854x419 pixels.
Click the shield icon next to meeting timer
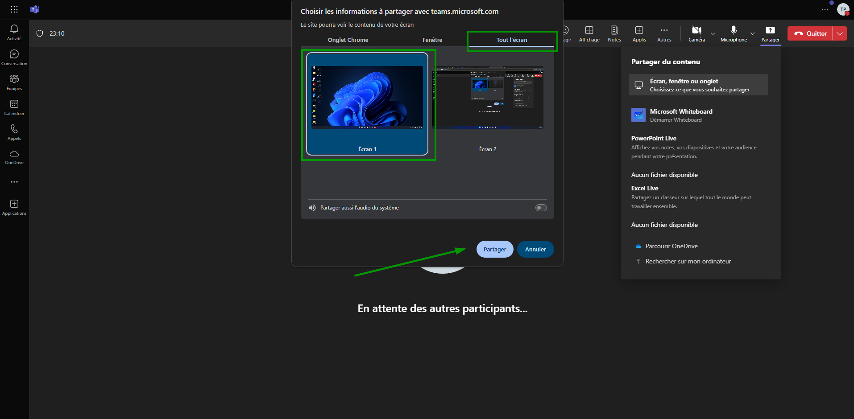click(40, 33)
